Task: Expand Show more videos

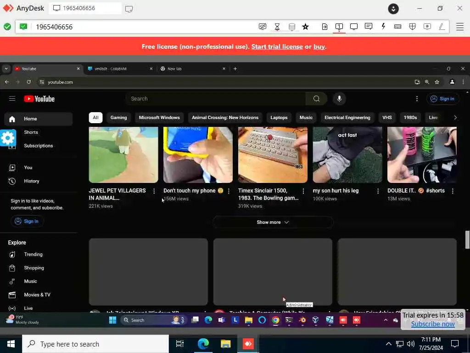Action: pyautogui.click(x=273, y=222)
